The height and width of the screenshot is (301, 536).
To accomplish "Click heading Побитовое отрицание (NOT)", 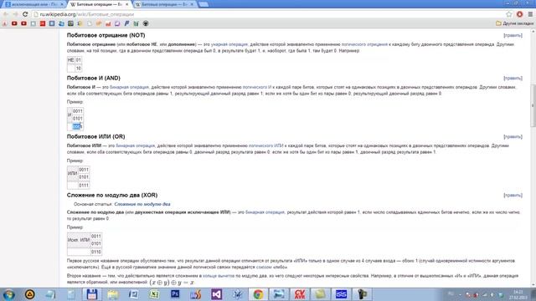I will [106, 35].
